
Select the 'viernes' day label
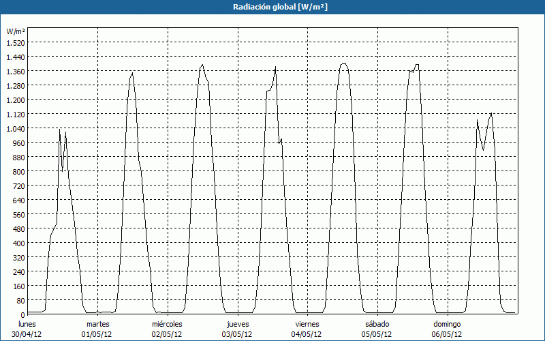(x=307, y=324)
